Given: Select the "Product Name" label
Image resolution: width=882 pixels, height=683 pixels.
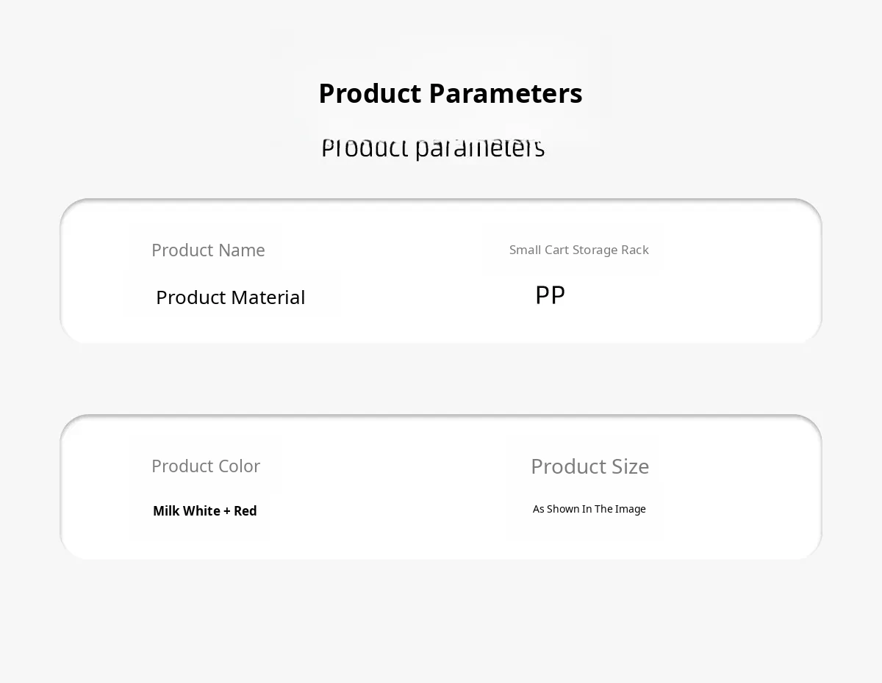Looking at the screenshot, I should 208,250.
